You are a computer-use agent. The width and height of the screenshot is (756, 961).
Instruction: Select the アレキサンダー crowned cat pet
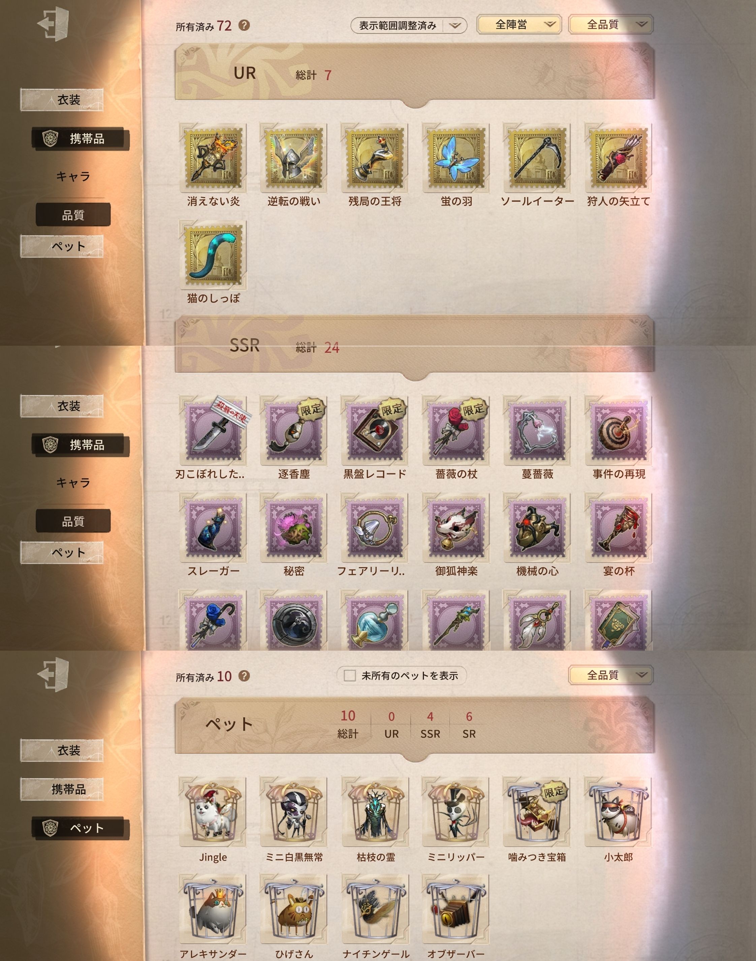213,908
